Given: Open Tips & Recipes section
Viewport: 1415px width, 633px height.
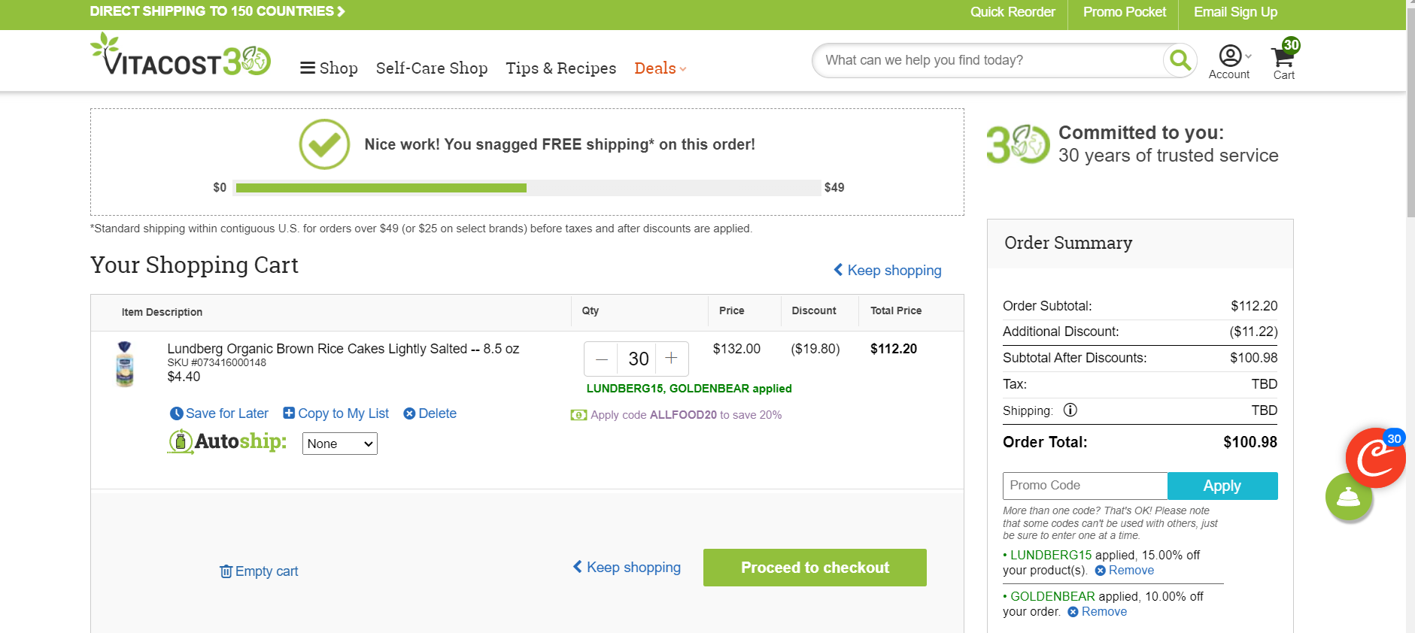Looking at the screenshot, I should [561, 68].
